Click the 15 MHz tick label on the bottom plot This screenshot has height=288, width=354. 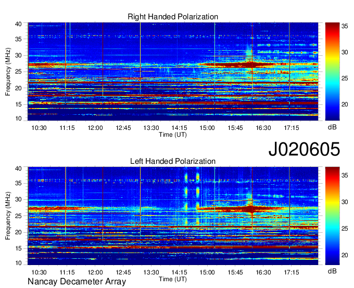click(x=18, y=248)
